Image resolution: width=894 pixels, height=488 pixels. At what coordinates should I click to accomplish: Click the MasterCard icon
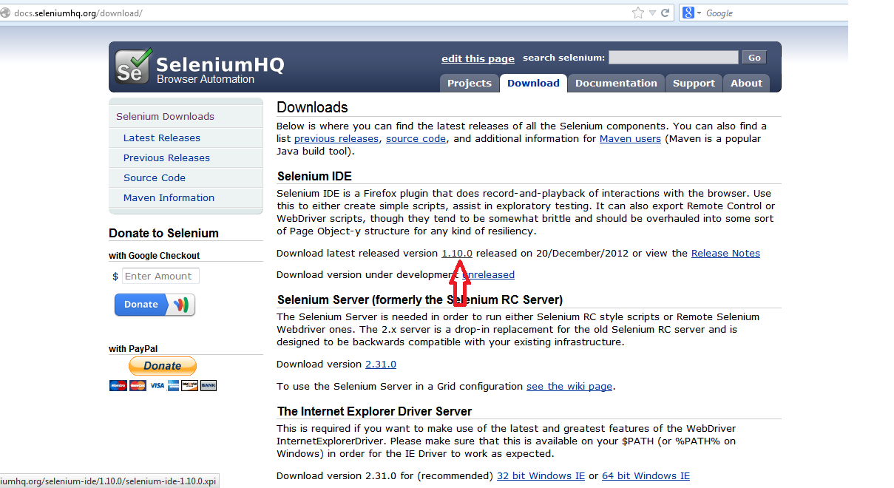pos(138,385)
